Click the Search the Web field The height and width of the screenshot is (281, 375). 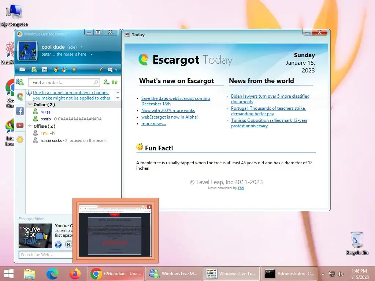(45, 255)
